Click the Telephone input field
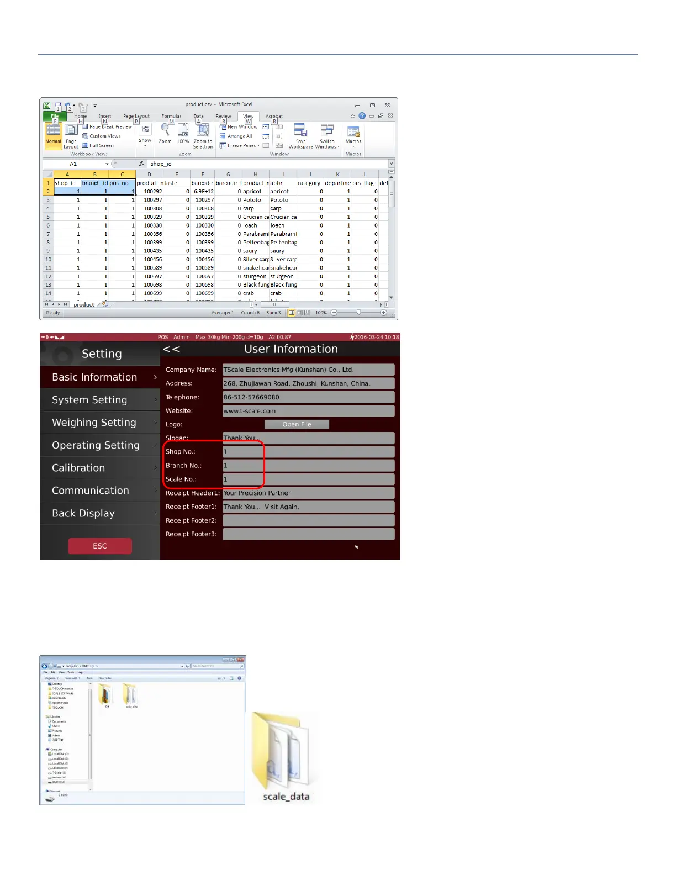Screen dimensions: 676x875 click(x=308, y=397)
